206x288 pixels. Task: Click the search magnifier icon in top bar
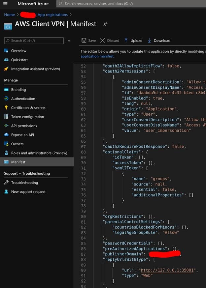tap(60, 4)
